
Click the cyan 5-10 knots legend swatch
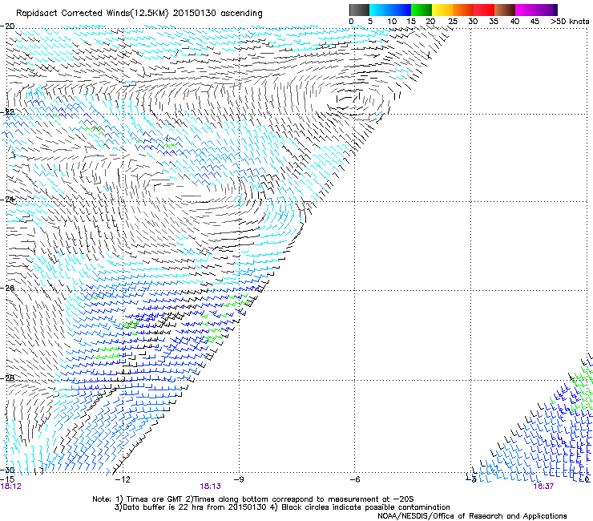tap(380, 10)
